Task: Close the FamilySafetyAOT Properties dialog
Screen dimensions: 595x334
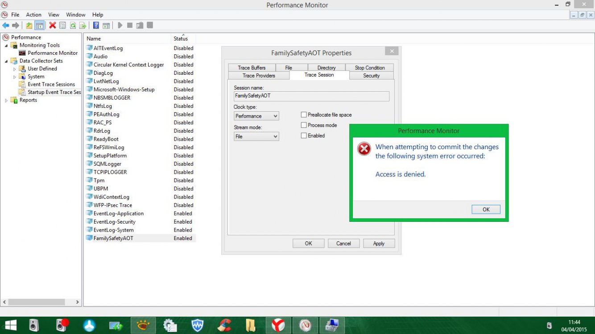Action: point(392,51)
